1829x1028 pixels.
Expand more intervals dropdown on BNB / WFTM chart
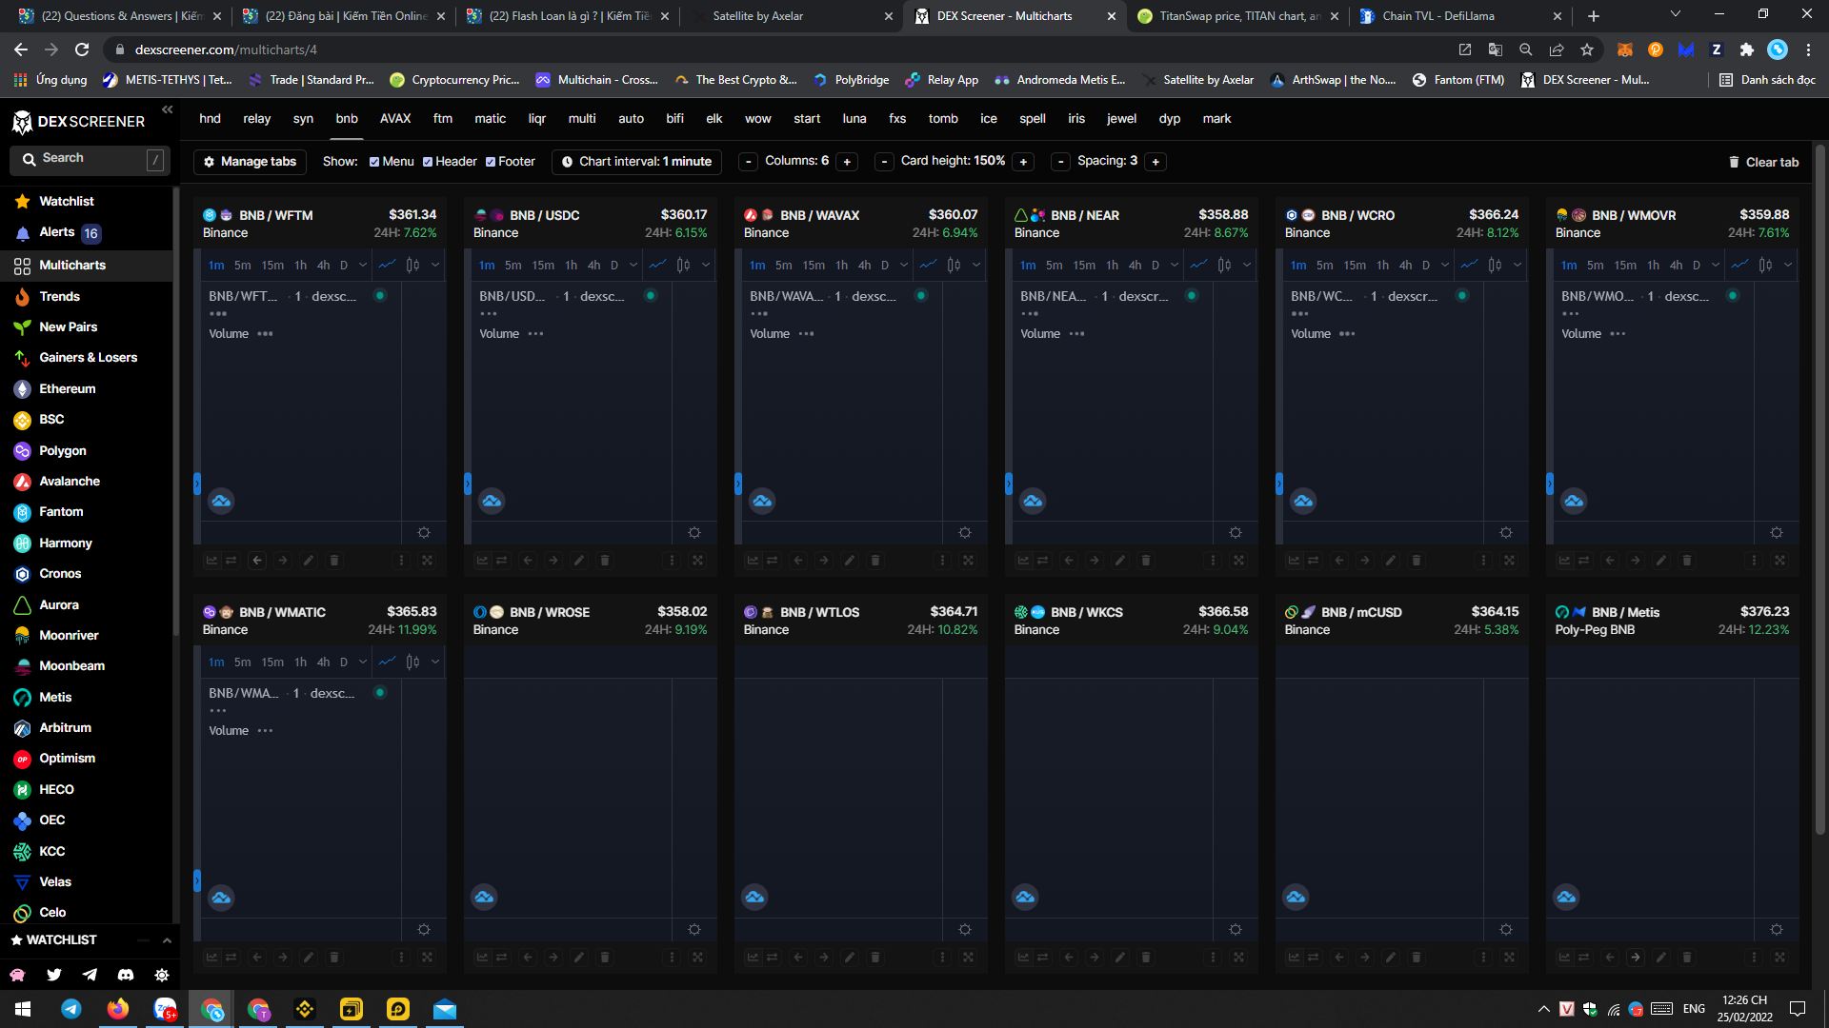pyautogui.click(x=363, y=266)
